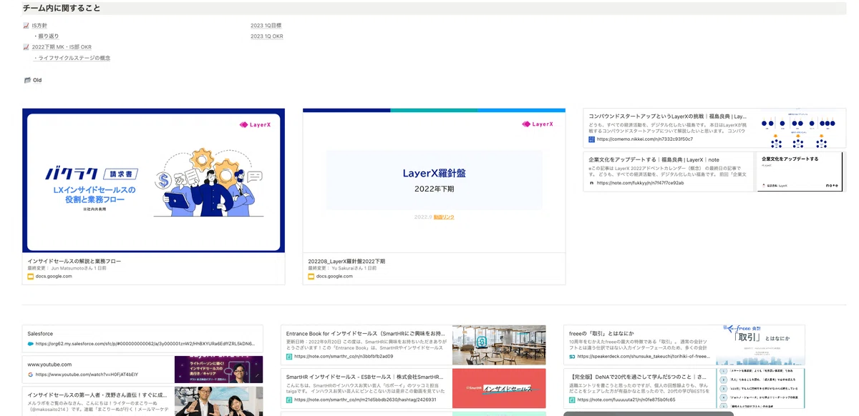The width and height of the screenshot is (859, 416).
Task: Click the folder icon next to Old
Action: point(27,80)
